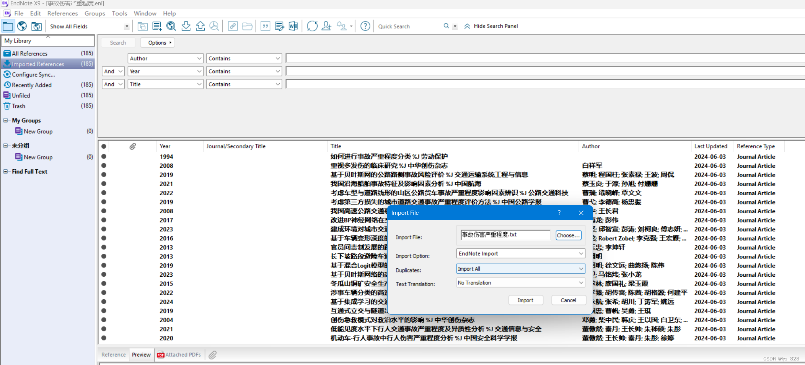
Task: Open Online Search magnifier globe icon
Action: pos(171,26)
